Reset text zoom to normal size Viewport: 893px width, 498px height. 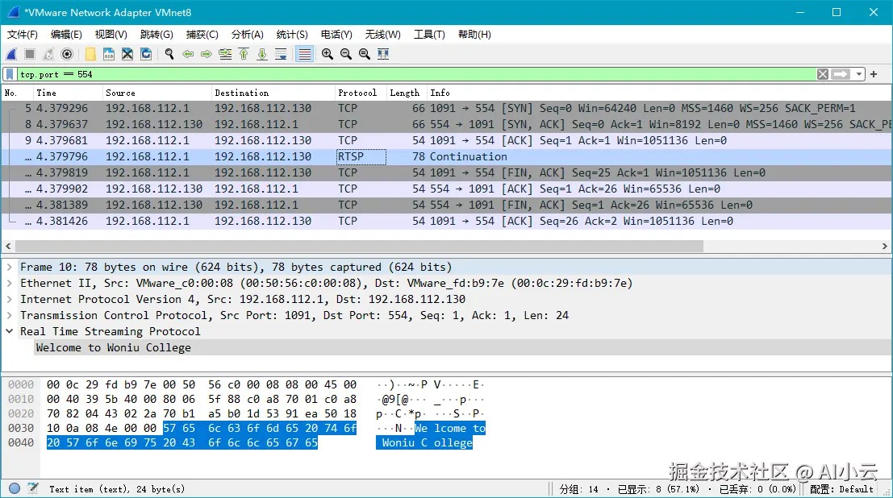(365, 54)
